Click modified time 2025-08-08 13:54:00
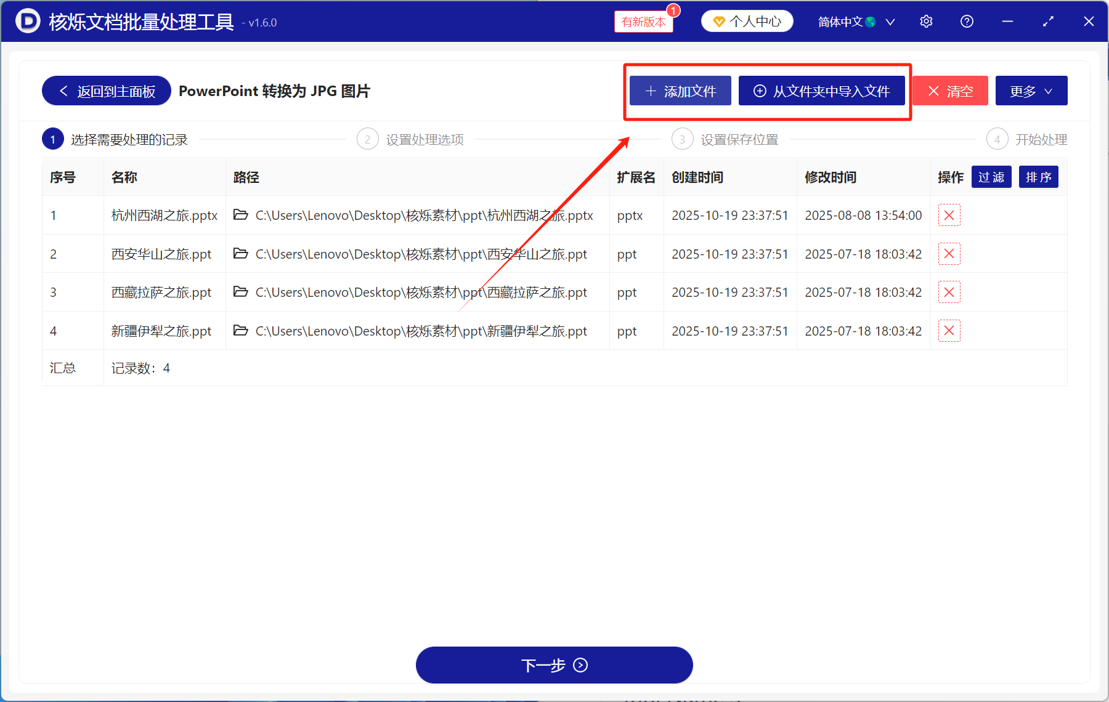Image resolution: width=1109 pixels, height=702 pixels. pyautogui.click(x=863, y=216)
